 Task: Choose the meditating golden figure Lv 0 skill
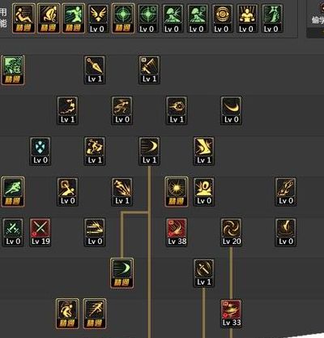247,19
